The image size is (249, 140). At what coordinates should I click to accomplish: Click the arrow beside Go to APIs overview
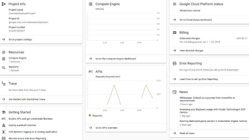click(90, 128)
